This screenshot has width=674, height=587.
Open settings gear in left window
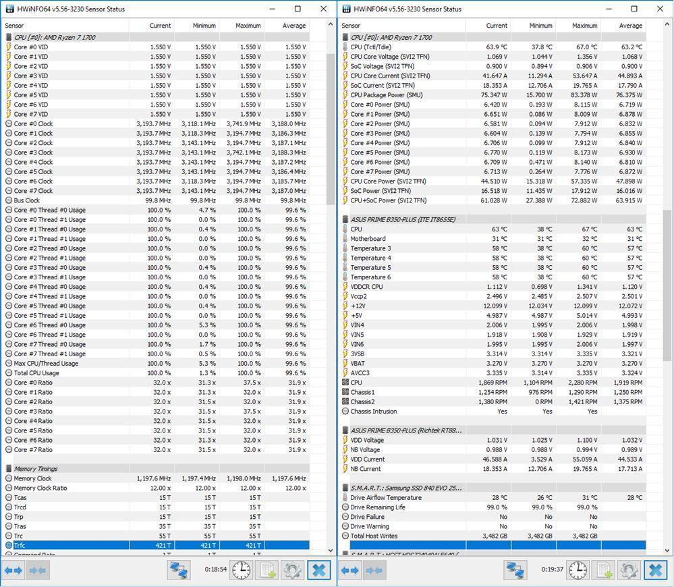(x=292, y=570)
